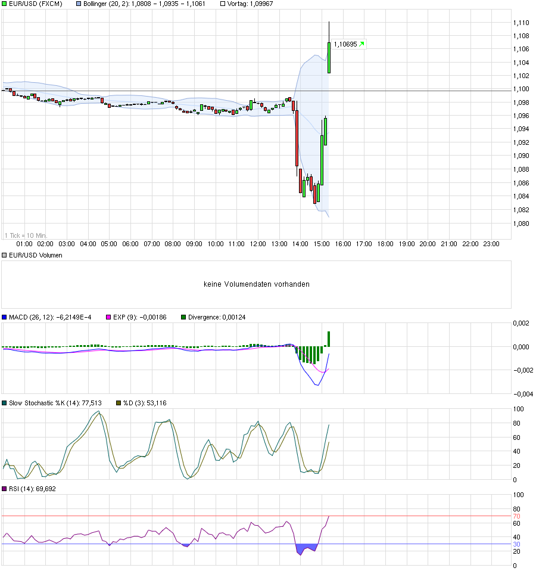The height and width of the screenshot is (571, 536).
Task: Toggle the MACD indicator visibility
Action: [4, 317]
